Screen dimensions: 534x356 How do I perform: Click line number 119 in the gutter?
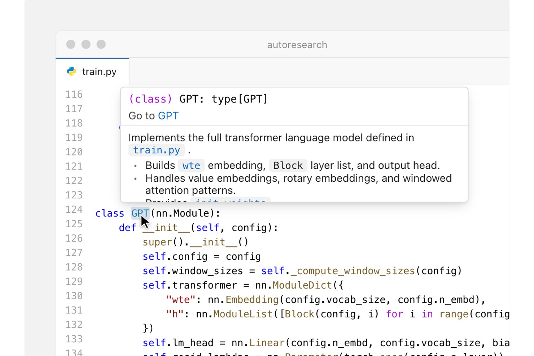pos(74,138)
